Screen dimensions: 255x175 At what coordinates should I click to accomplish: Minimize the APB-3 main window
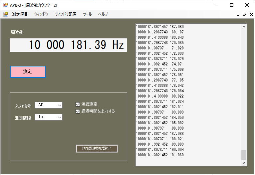(x=217, y=5)
